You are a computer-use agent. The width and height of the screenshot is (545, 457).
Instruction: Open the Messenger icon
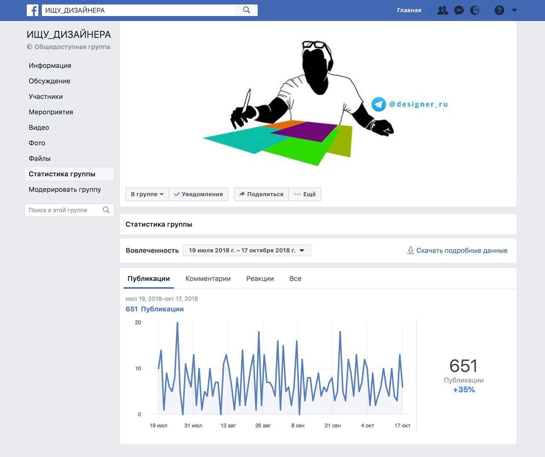tap(459, 10)
